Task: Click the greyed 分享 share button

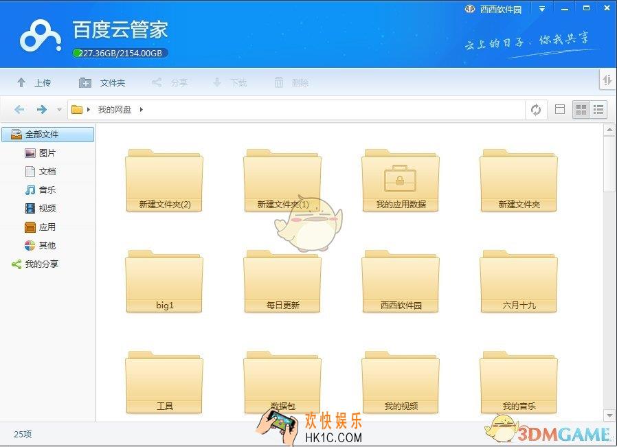Action: click(x=170, y=82)
